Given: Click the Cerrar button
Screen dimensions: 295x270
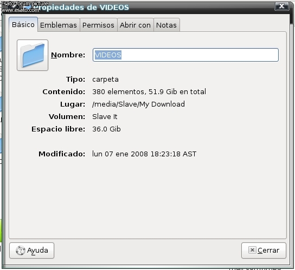Looking at the screenshot, I should [x=264, y=251].
